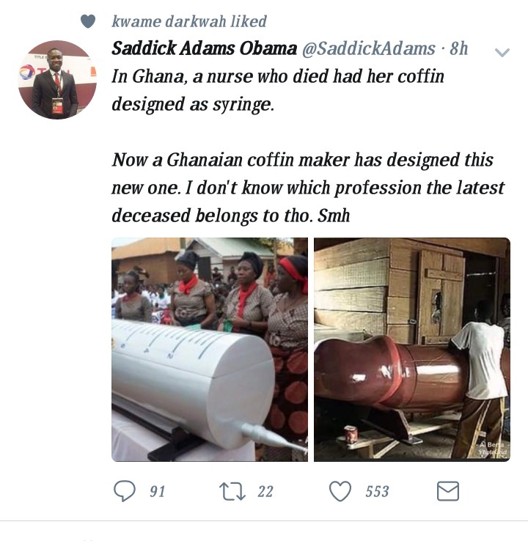Like the tweet with heart icon
Viewport: 528px width, 541px height.
pos(340,491)
